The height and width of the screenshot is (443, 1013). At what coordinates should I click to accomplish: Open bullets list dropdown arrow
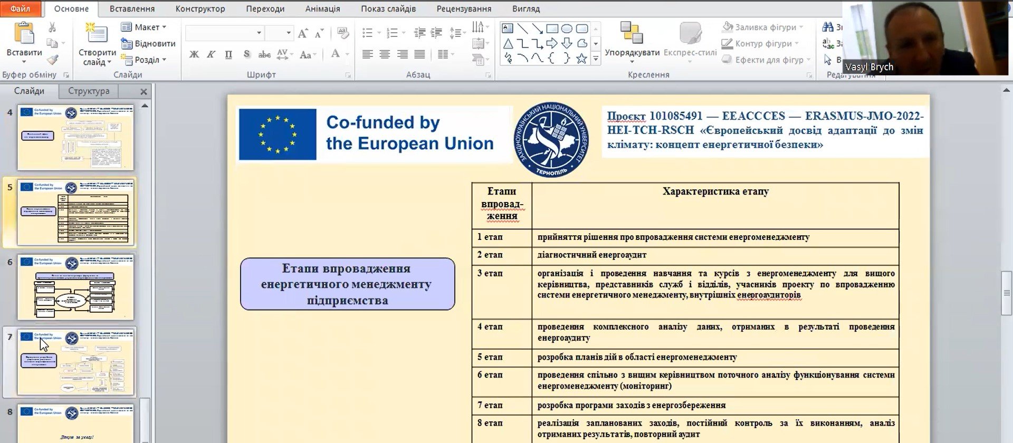[x=379, y=33]
